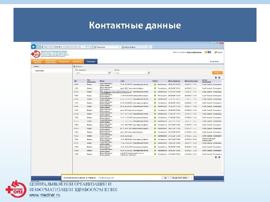Select the dark blue Замечания navigation tab
The width and height of the screenshot is (270, 202).
click(x=91, y=61)
